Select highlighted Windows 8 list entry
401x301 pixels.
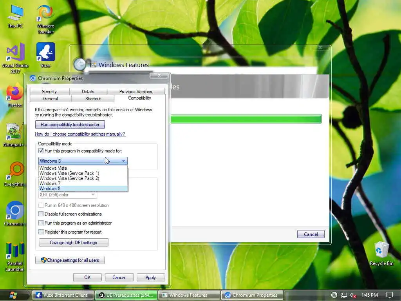pos(83,189)
